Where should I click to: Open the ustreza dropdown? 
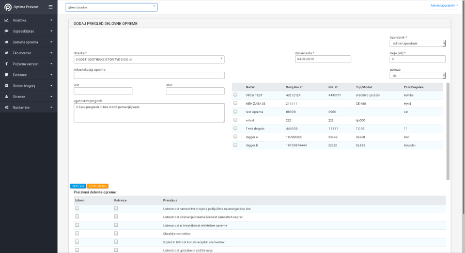pos(417,75)
